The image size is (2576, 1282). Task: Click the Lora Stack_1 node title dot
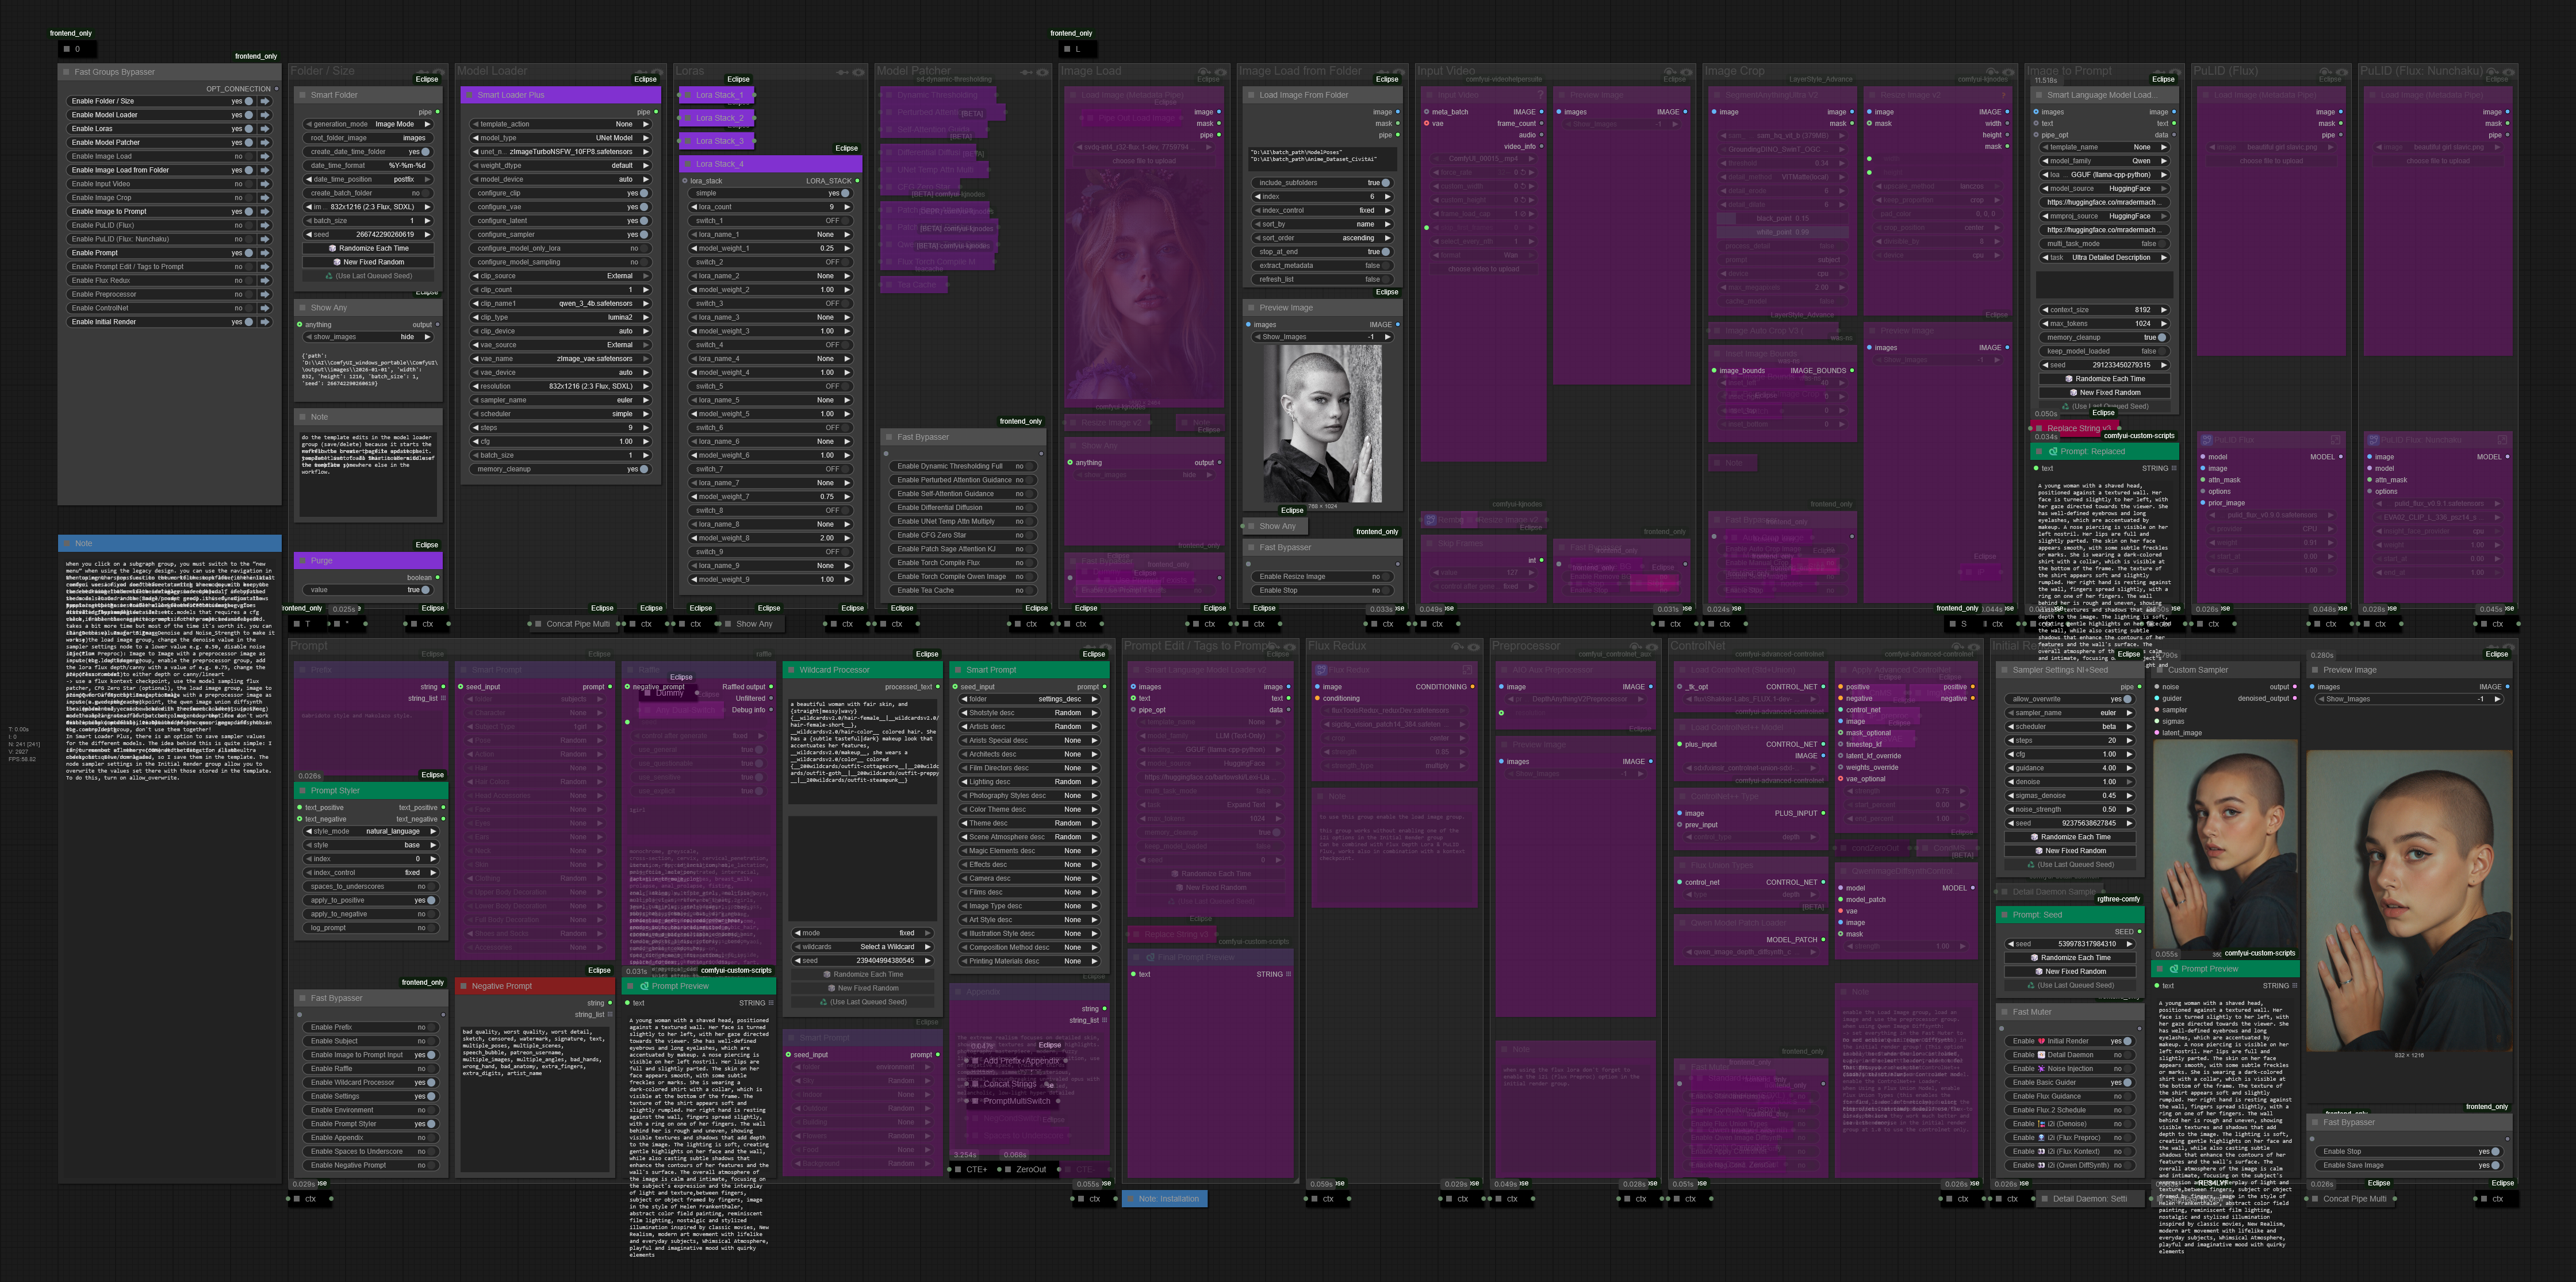[x=687, y=95]
